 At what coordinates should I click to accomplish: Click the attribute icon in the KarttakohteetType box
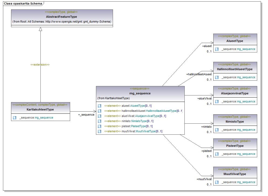[x=15, y=118]
